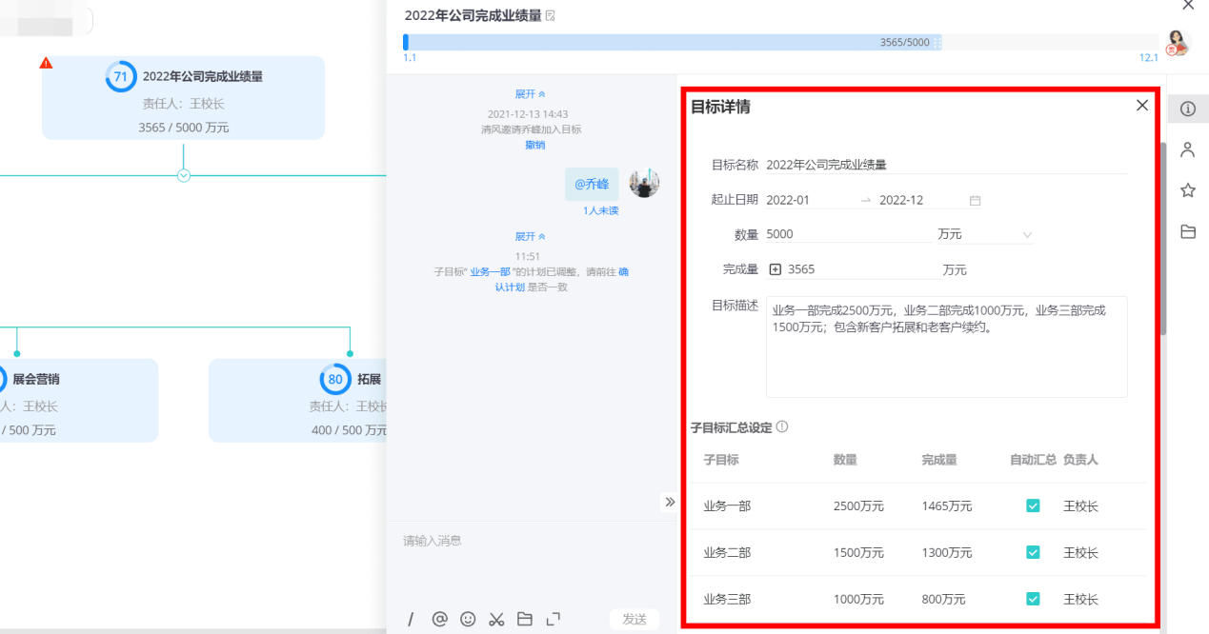Viewport: 1209px width, 634px height.
Task: Toggle auto-summary checkbox for 业务二部
Action: 1033,553
